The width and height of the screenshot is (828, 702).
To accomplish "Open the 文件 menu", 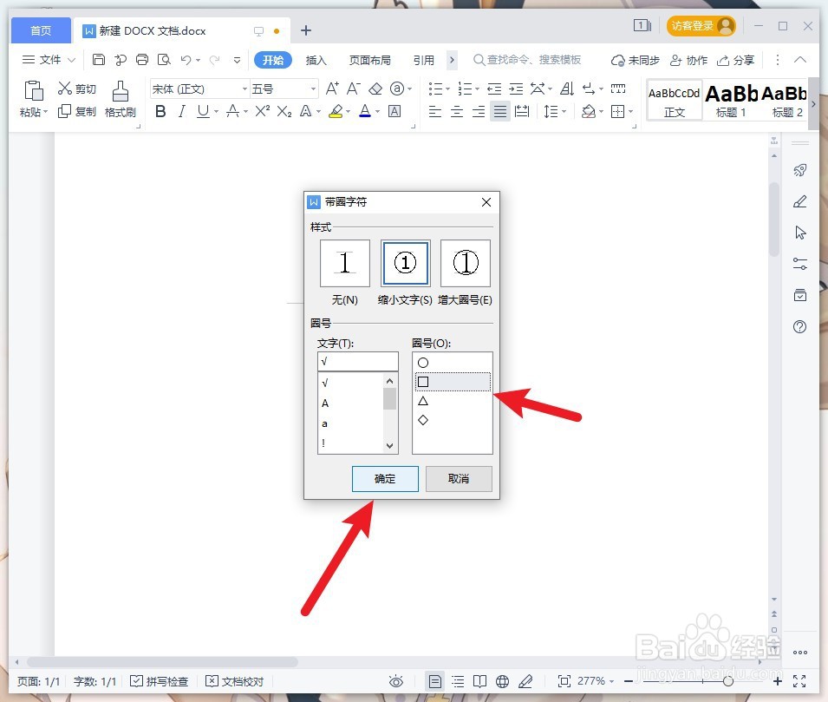I will (x=49, y=60).
